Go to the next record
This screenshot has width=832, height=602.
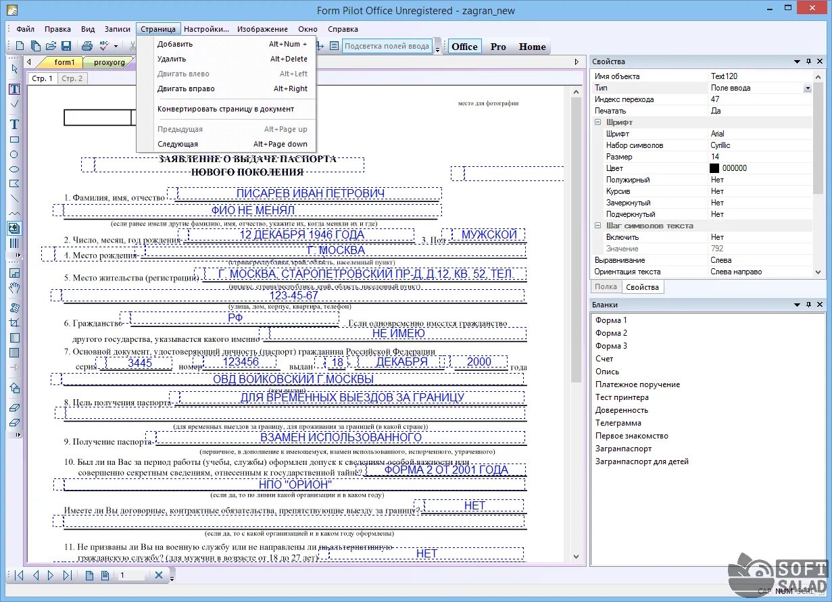point(51,576)
